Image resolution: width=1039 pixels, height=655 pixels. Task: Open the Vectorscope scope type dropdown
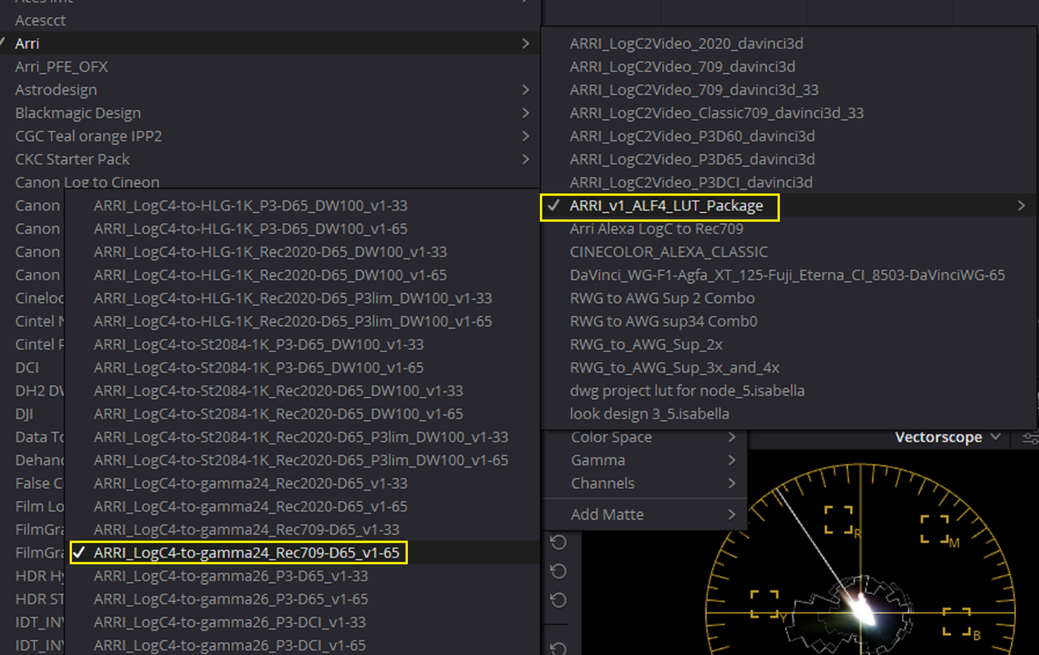pyautogui.click(x=948, y=437)
